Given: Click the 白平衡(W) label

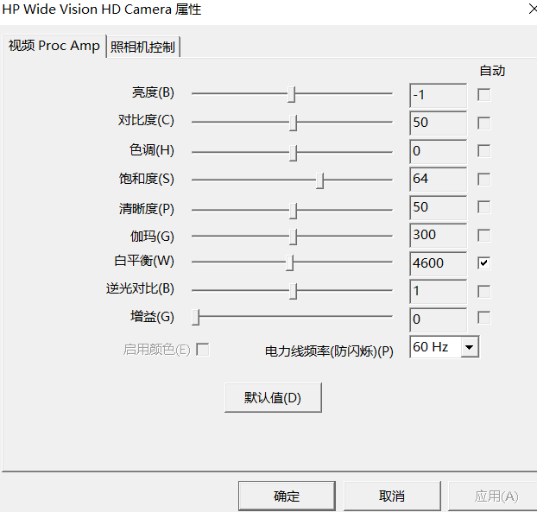Looking at the screenshot, I should coord(144,261).
